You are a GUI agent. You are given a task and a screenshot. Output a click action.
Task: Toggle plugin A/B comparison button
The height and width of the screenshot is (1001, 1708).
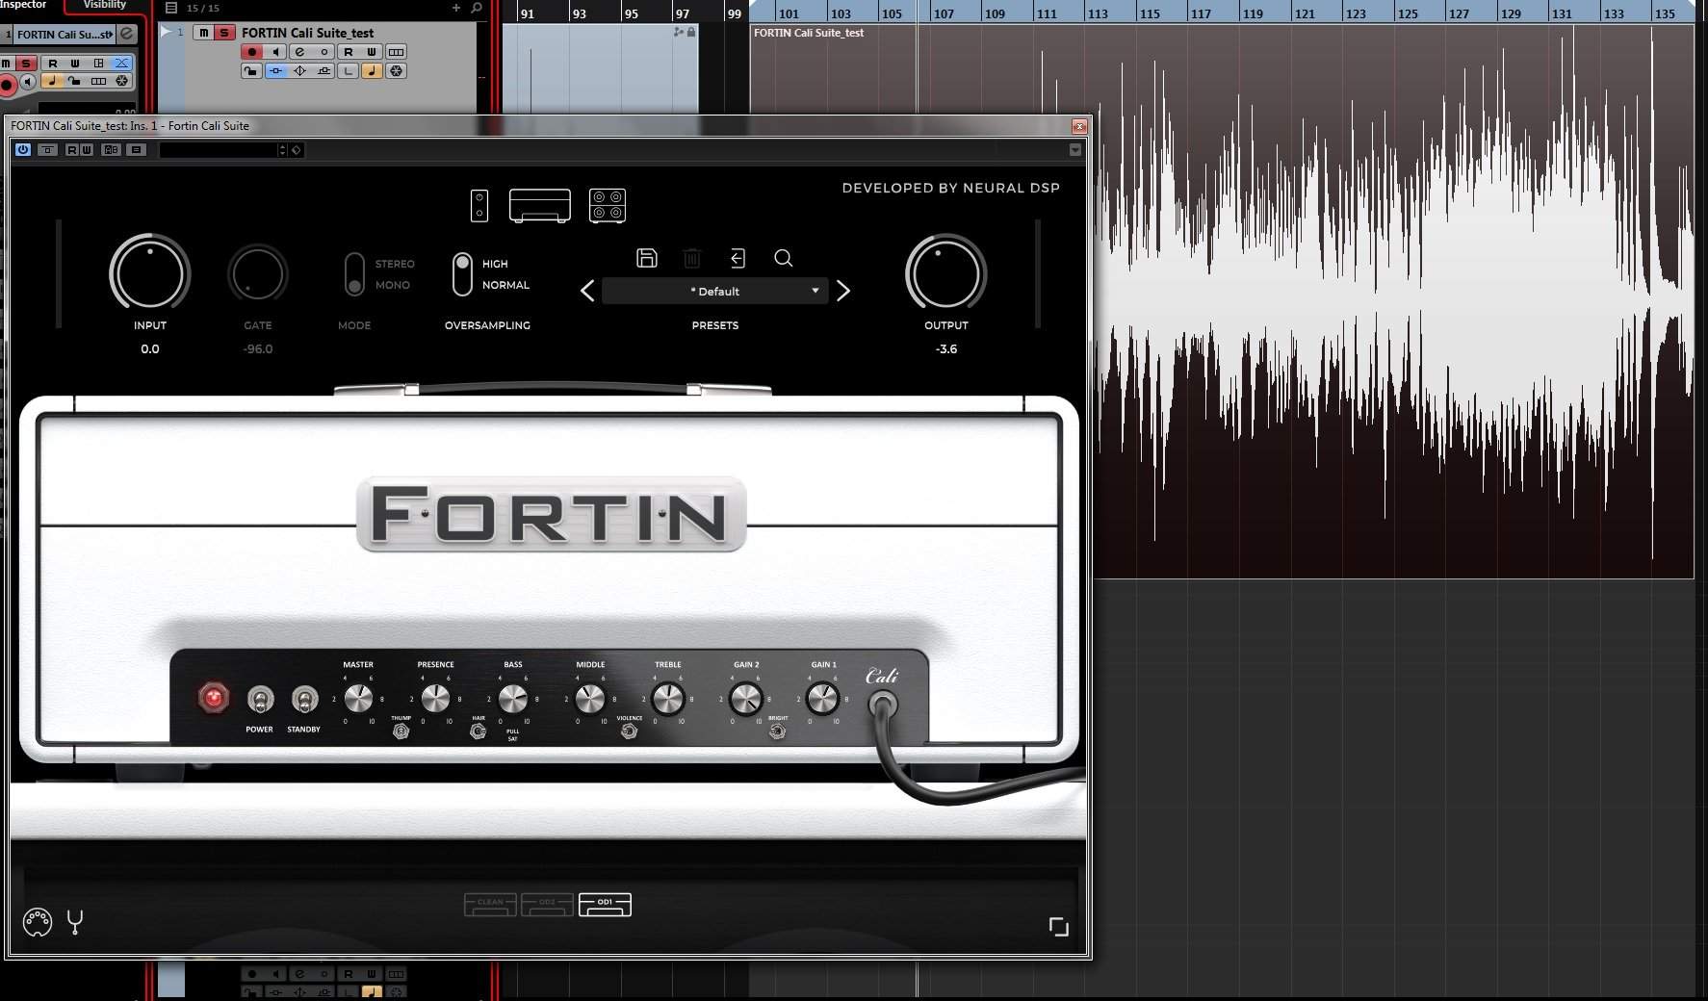coord(112,150)
